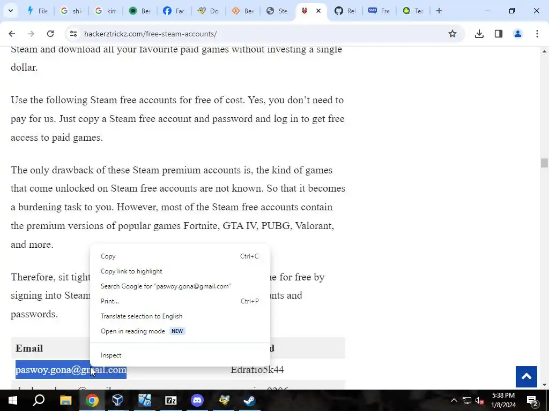Choose Copy link to highlight
Viewport: 549px width, 411px height.
tap(180, 271)
